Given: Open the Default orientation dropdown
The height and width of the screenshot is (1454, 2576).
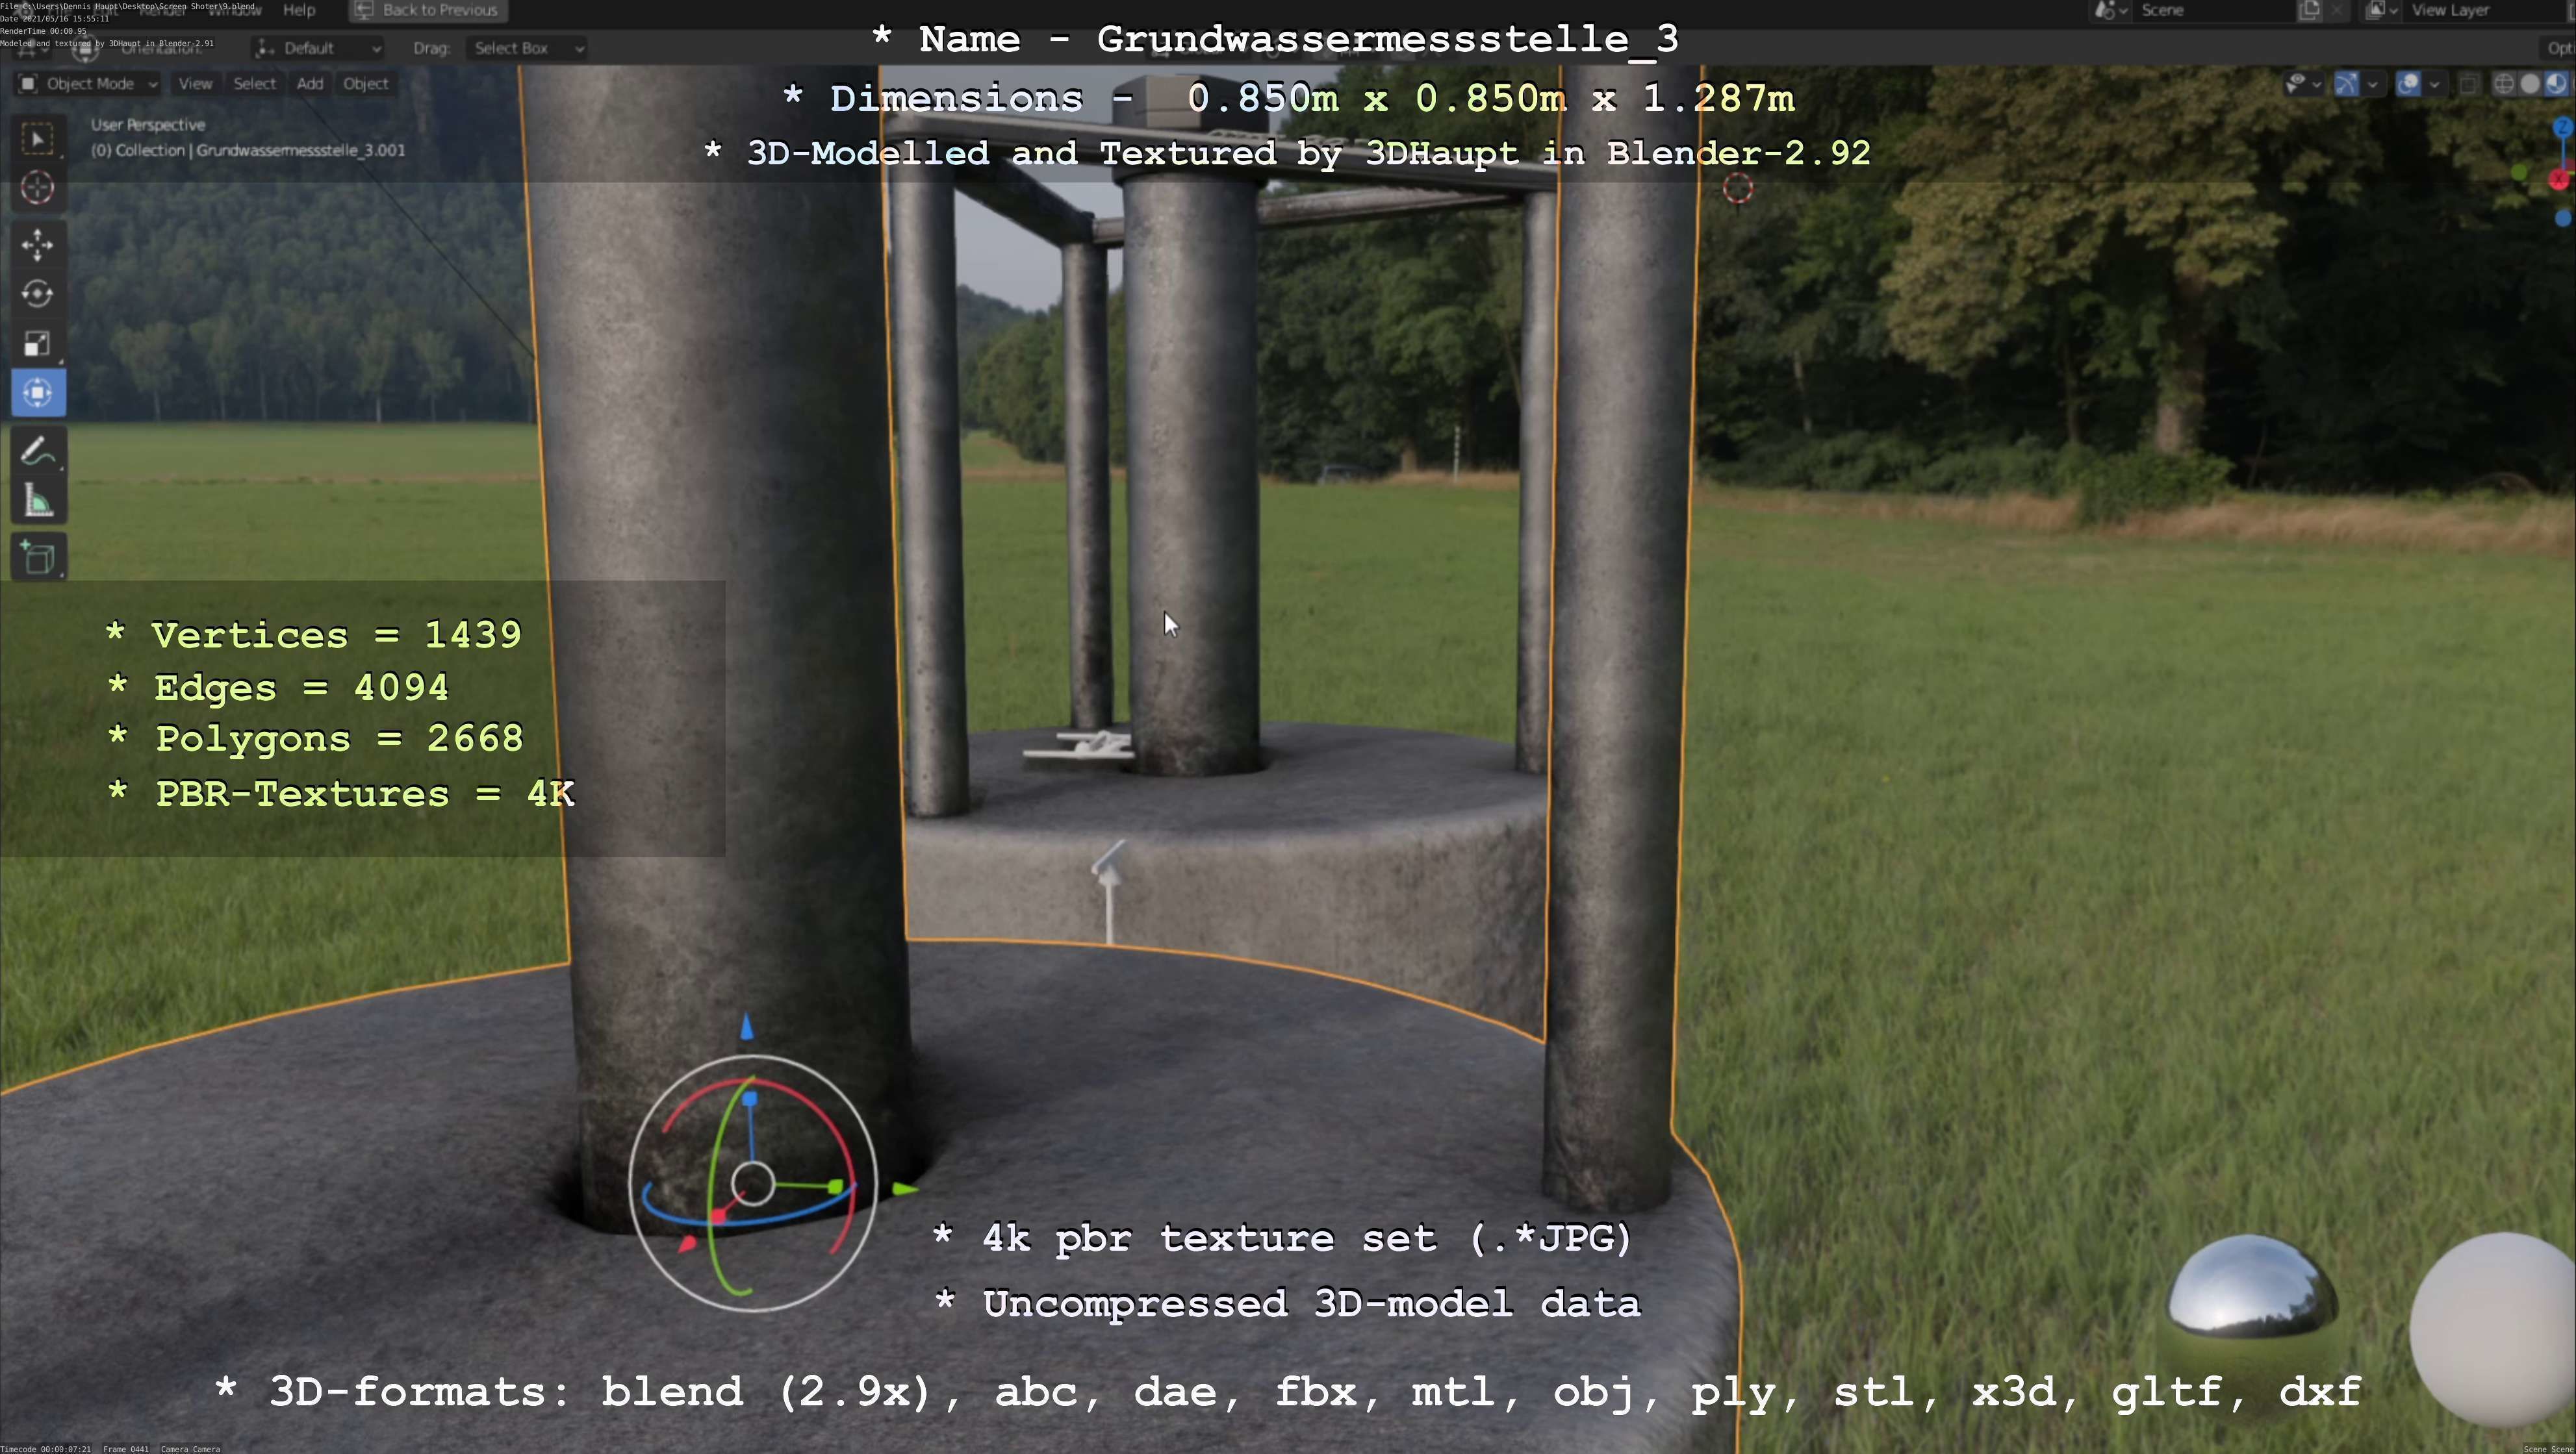Looking at the screenshot, I should (317, 48).
